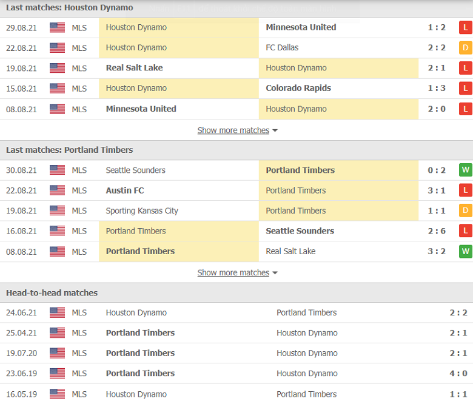Image resolution: width=473 pixels, height=404 pixels.
Task: Click the 25.04.21 head-to-head match row date
Action: (x=21, y=333)
